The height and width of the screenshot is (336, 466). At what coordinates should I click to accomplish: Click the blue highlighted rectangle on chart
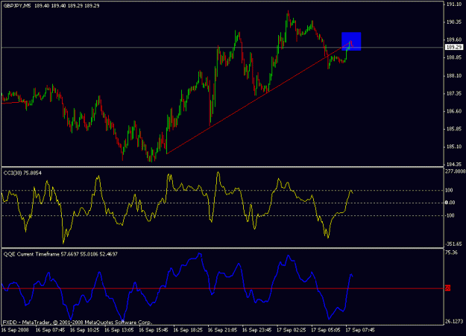coord(351,41)
